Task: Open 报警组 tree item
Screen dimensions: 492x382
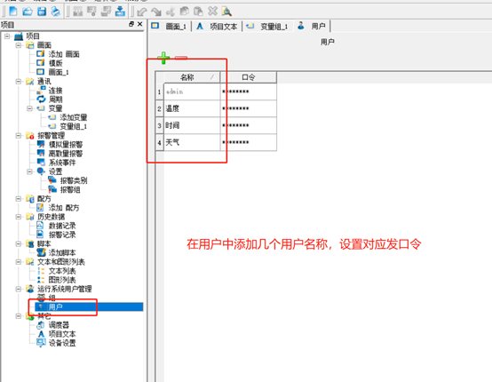Action: tap(70, 189)
